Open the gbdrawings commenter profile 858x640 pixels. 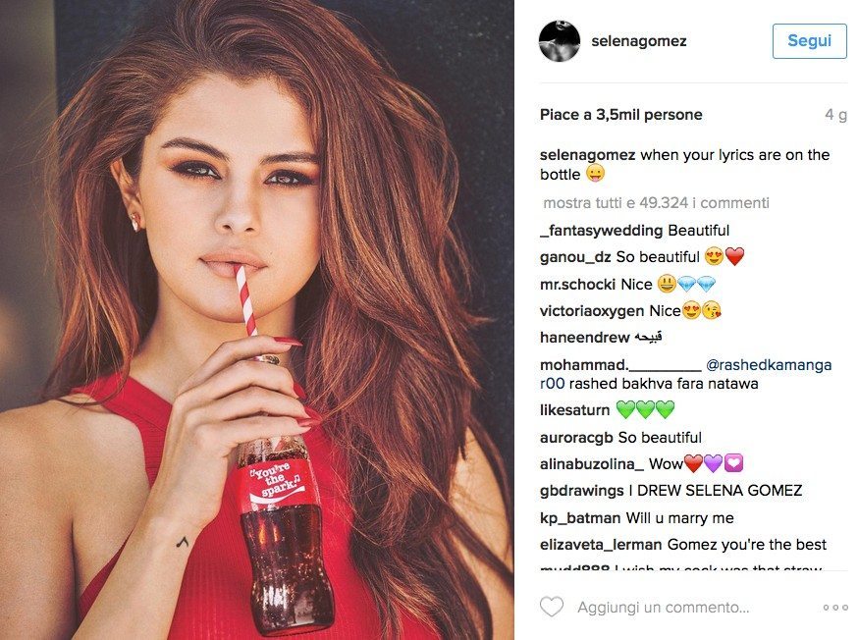point(582,491)
